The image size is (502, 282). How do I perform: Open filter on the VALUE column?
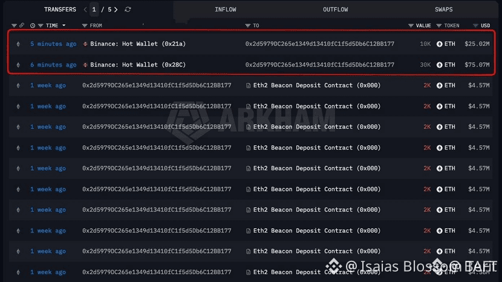[x=411, y=25]
